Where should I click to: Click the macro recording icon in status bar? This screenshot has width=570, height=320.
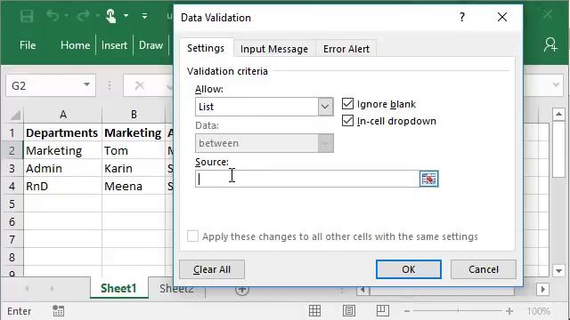(x=58, y=311)
